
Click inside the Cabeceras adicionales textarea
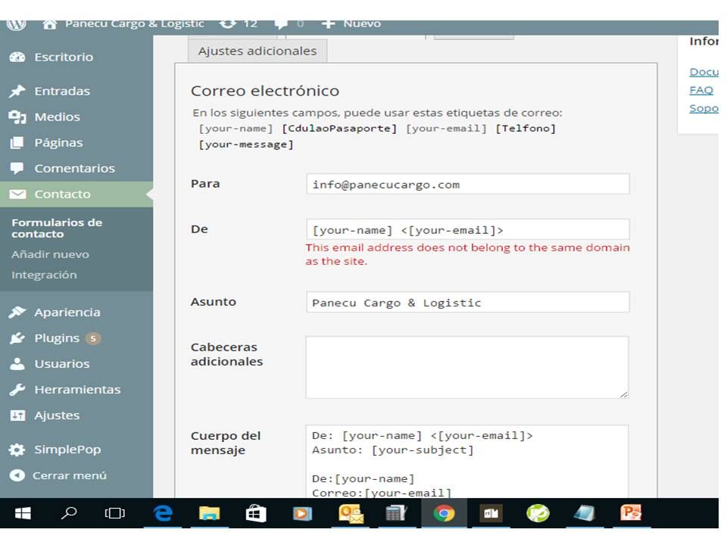467,368
